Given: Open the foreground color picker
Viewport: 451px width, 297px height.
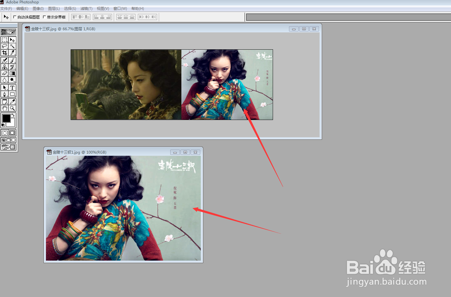Looking at the screenshot, I should [x=6, y=118].
